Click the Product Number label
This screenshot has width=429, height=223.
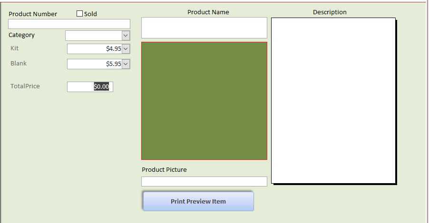point(33,14)
